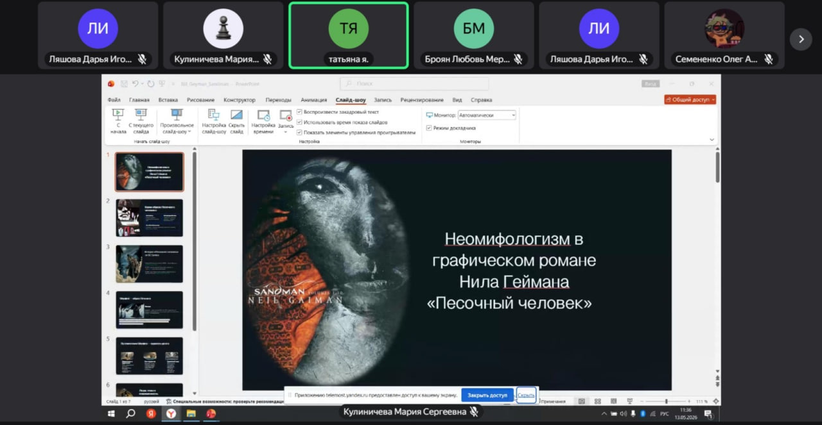The image size is (822, 425).
Task: Select the татьяна я. participant tile
Action: [349, 35]
